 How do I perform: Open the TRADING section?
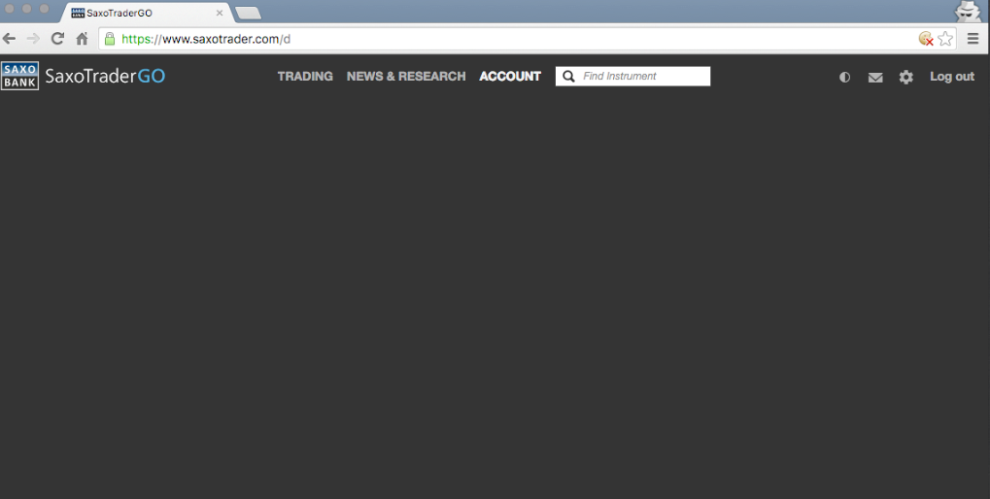pyautogui.click(x=305, y=76)
